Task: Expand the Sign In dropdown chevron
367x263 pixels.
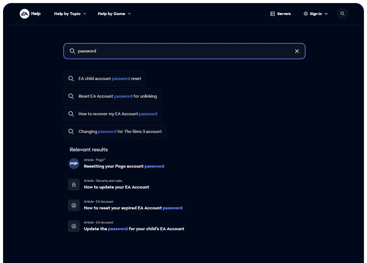Action: [x=326, y=14]
